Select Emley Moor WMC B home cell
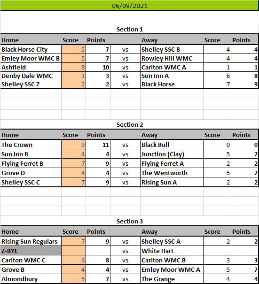259x284 pixels. pos(31,58)
